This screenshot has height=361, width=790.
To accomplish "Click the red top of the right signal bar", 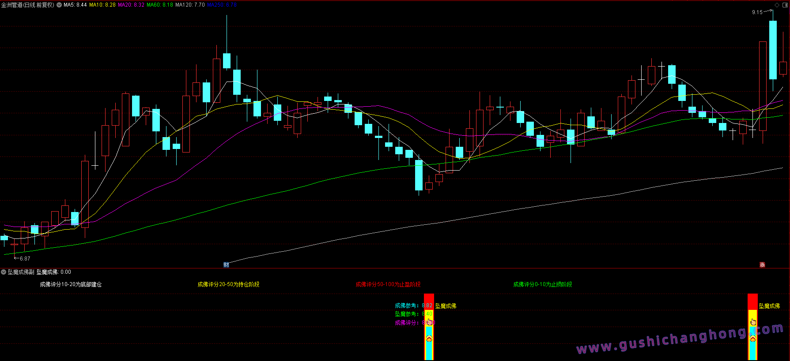I will (x=752, y=301).
